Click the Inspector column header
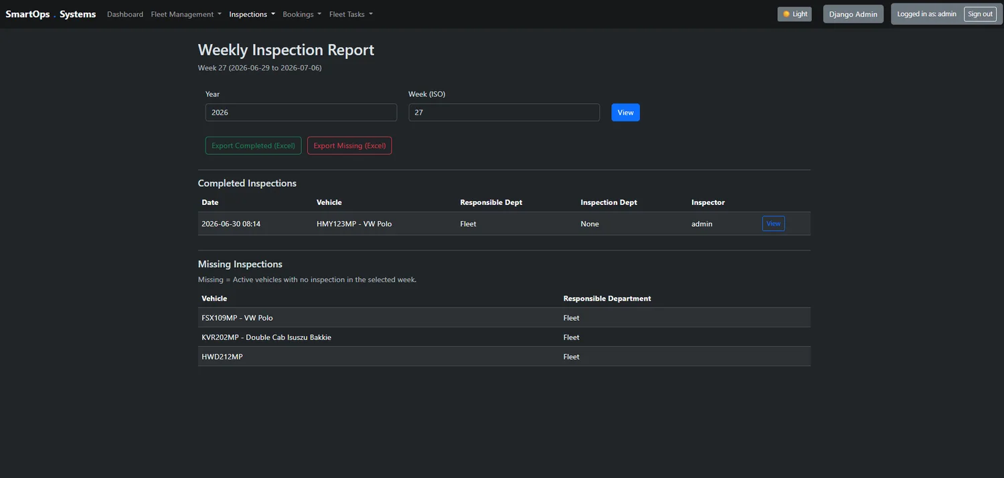Image resolution: width=1004 pixels, height=478 pixels. pos(708,202)
